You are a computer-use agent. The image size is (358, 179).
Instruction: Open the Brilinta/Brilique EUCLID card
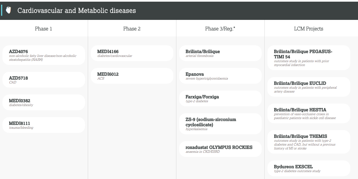point(309,87)
